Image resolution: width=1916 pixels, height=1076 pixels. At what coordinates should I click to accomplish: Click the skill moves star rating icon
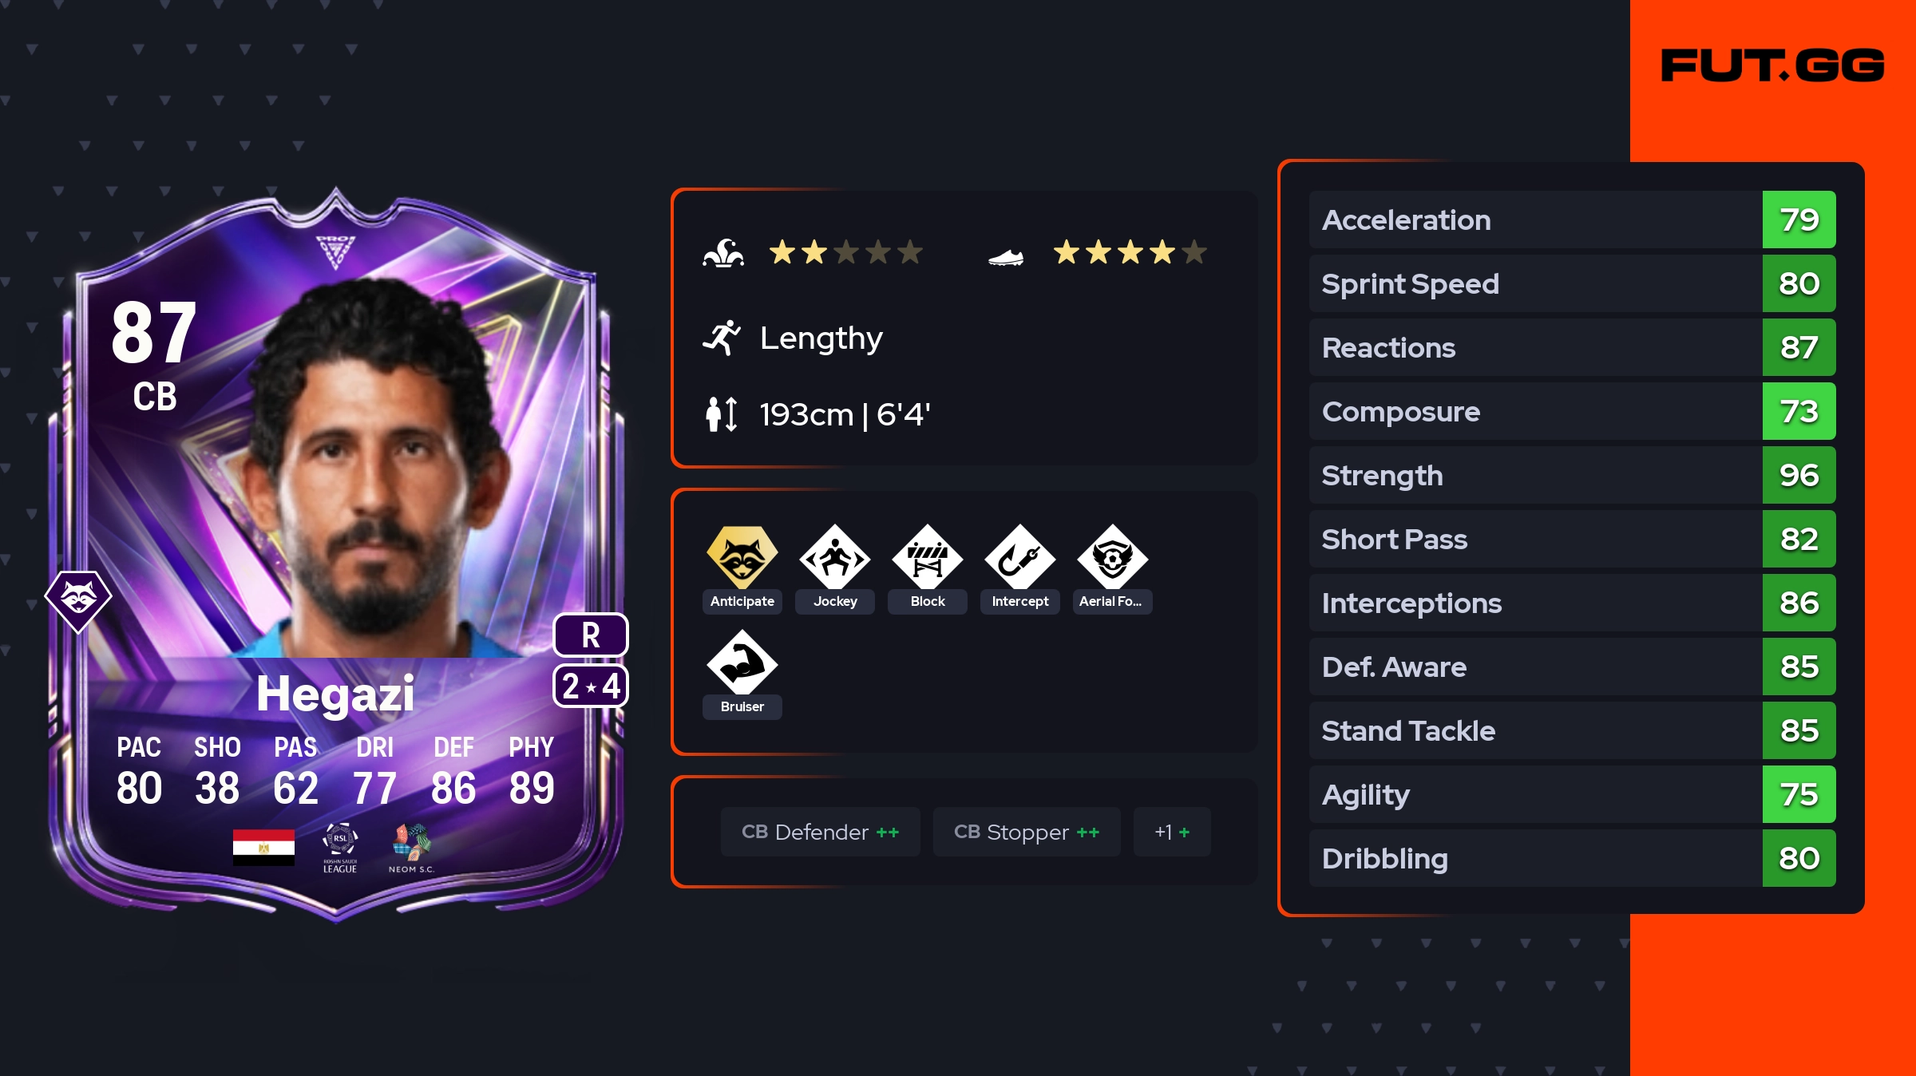[723, 254]
